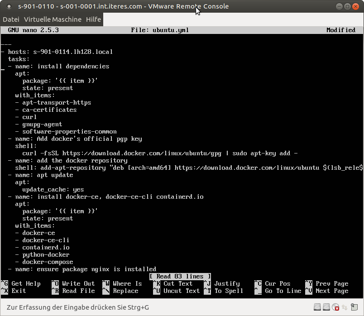Click 'File: ubuntu.yml' in nano title
The height and width of the screenshot is (316, 364).
(x=160, y=30)
